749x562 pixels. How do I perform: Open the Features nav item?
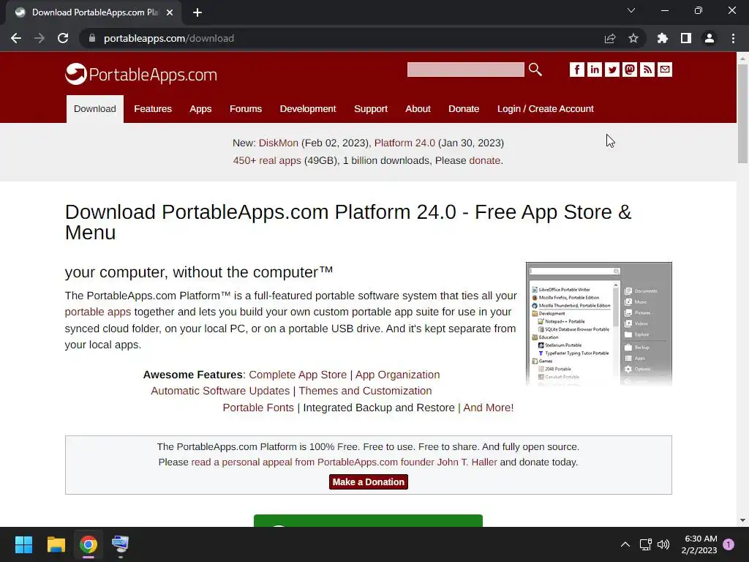153,109
